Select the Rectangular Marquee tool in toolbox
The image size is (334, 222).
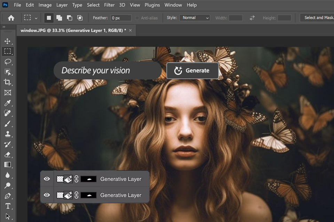(x=8, y=51)
